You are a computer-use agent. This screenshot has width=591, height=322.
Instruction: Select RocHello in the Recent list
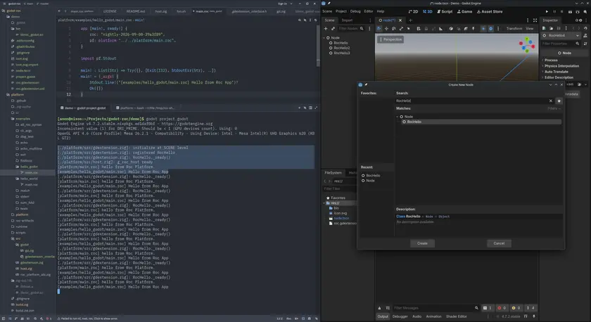click(x=373, y=176)
